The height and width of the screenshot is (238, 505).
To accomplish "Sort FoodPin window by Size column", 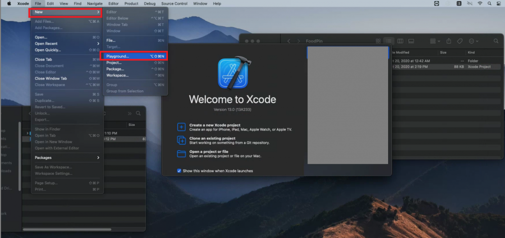I will 452,52.
